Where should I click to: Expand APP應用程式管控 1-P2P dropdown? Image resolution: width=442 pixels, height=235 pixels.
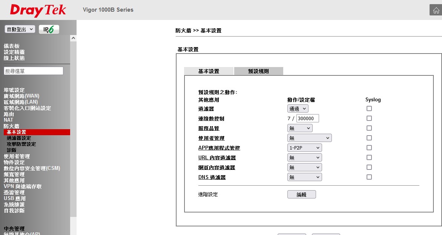click(304, 148)
